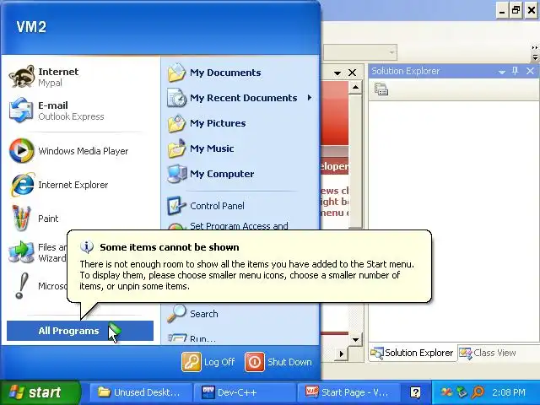Click the orange magnifier tray icon

pyautogui.click(x=478, y=391)
